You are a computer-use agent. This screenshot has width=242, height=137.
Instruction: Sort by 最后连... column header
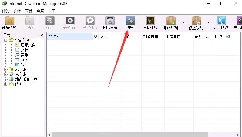coord(203,36)
